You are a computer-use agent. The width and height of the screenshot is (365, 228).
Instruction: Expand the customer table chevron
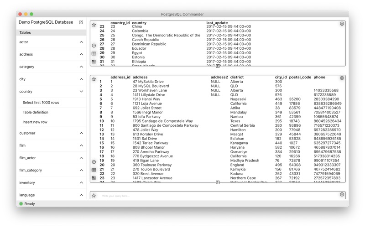[x=81, y=133]
